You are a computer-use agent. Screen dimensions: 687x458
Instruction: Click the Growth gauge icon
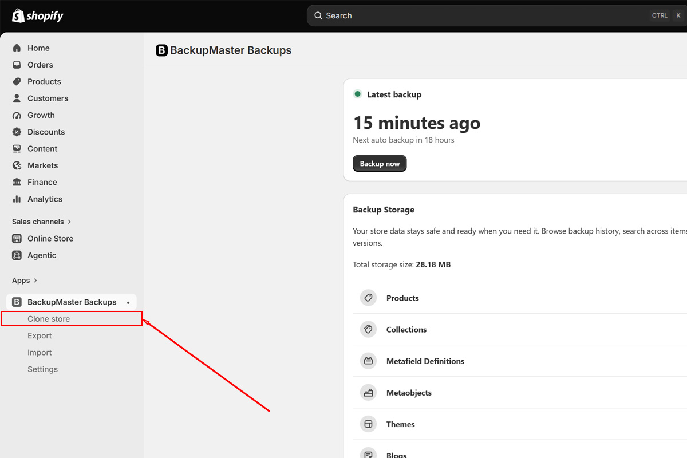[x=17, y=115]
